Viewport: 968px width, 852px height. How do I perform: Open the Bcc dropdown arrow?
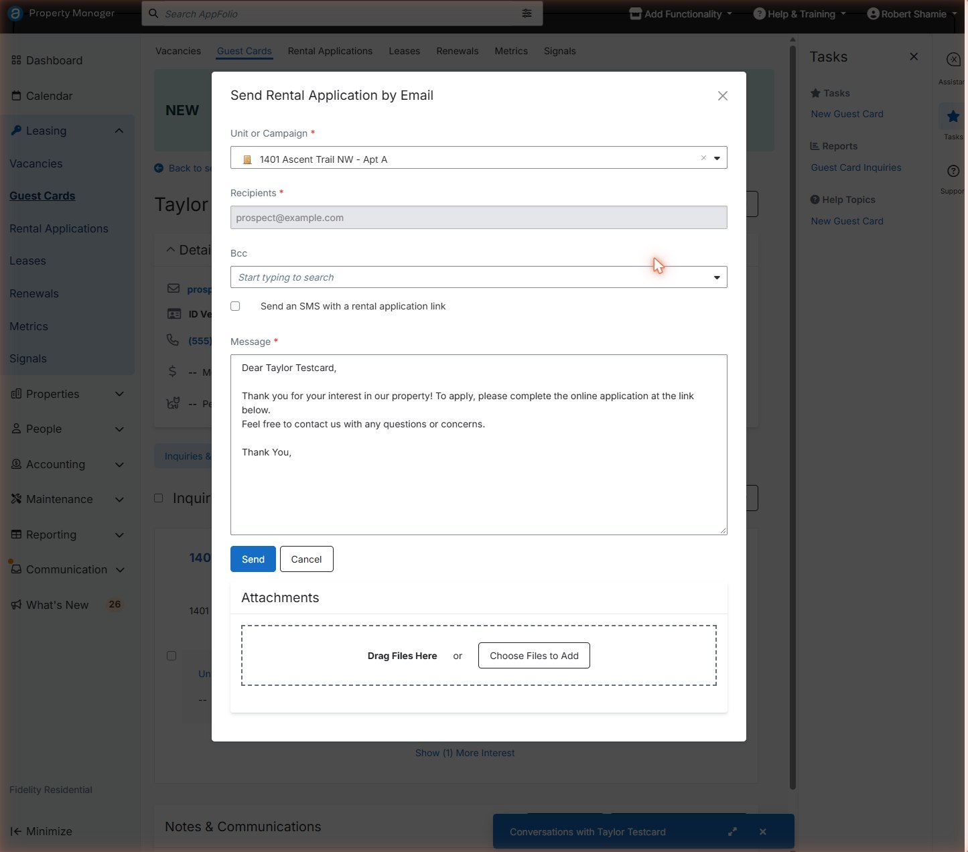point(717,277)
